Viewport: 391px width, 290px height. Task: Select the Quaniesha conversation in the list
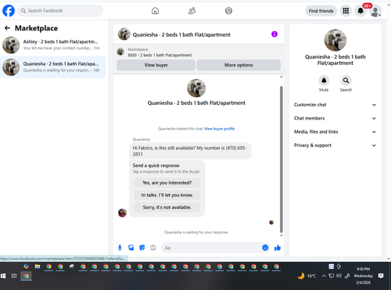pyautogui.click(x=53, y=67)
